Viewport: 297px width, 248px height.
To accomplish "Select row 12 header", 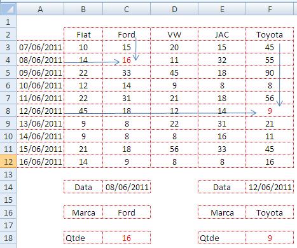I will click(x=8, y=162).
